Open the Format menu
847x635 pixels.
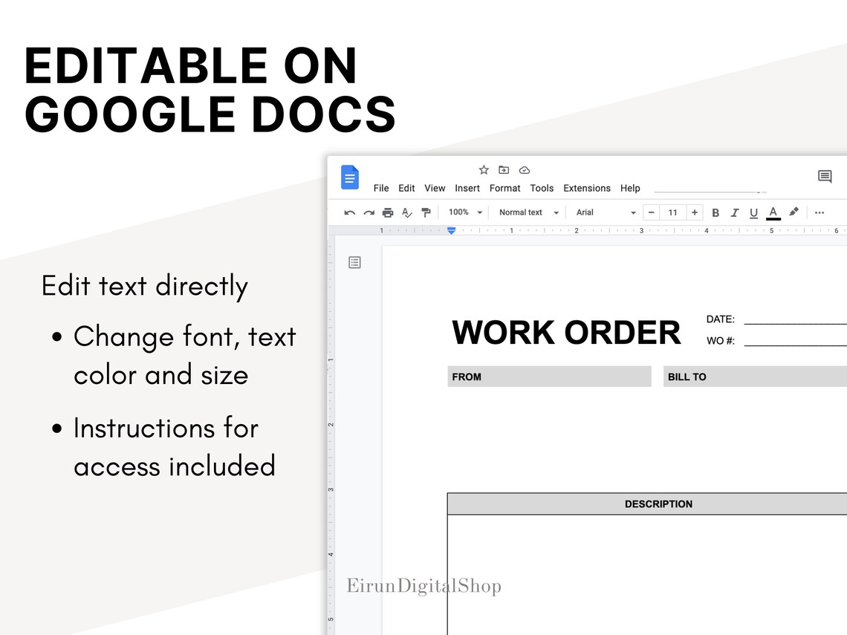pyautogui.click(x=504, y=188)
